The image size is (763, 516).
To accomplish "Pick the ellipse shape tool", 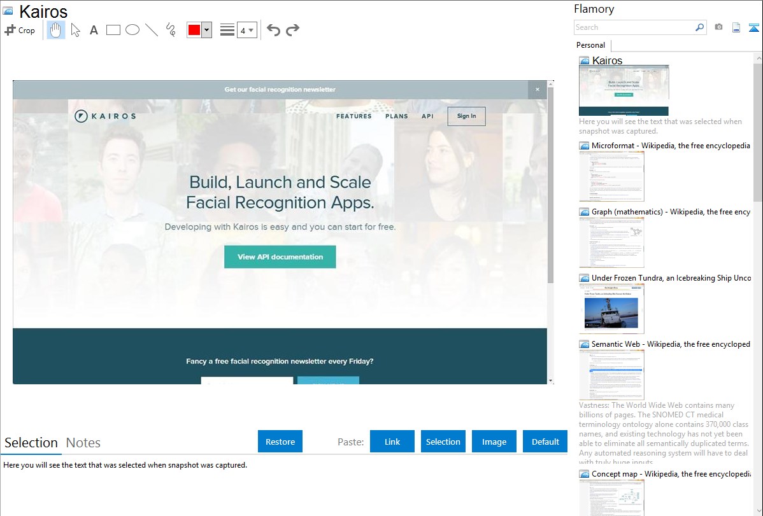I will tap(132, 30).
